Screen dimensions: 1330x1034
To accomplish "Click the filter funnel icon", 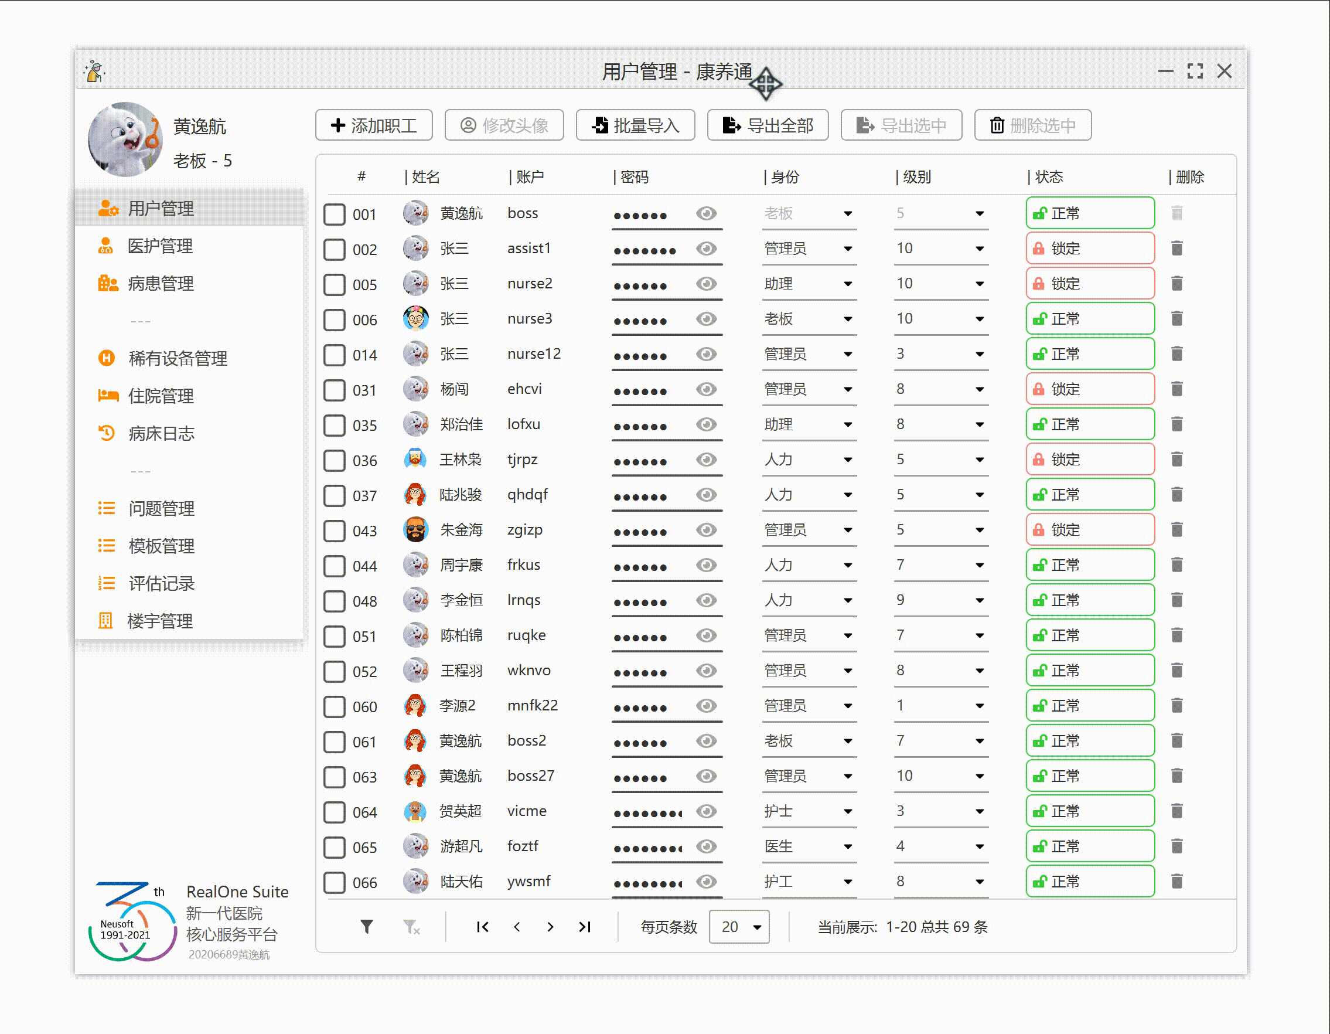I will tap(366, 927).
